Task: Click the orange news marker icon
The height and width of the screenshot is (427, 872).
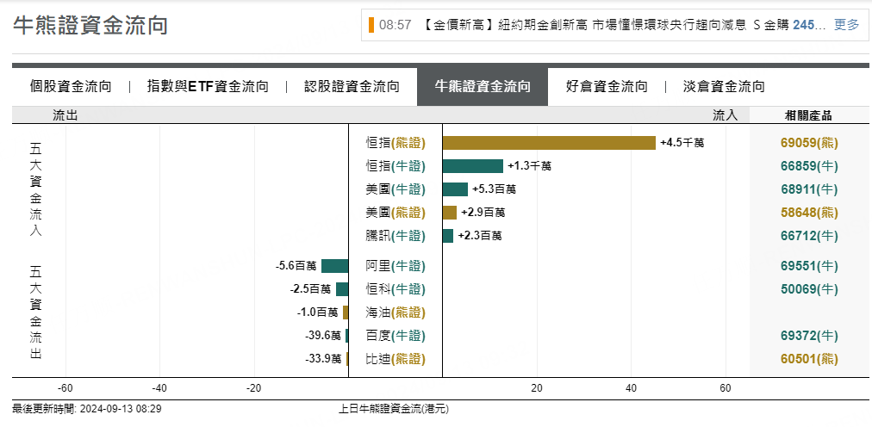Action: click(371, 25)
